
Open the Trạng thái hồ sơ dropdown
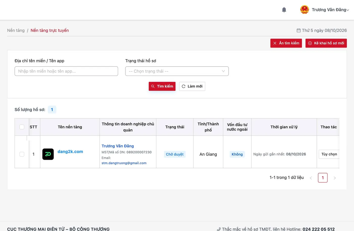[177, 71]
